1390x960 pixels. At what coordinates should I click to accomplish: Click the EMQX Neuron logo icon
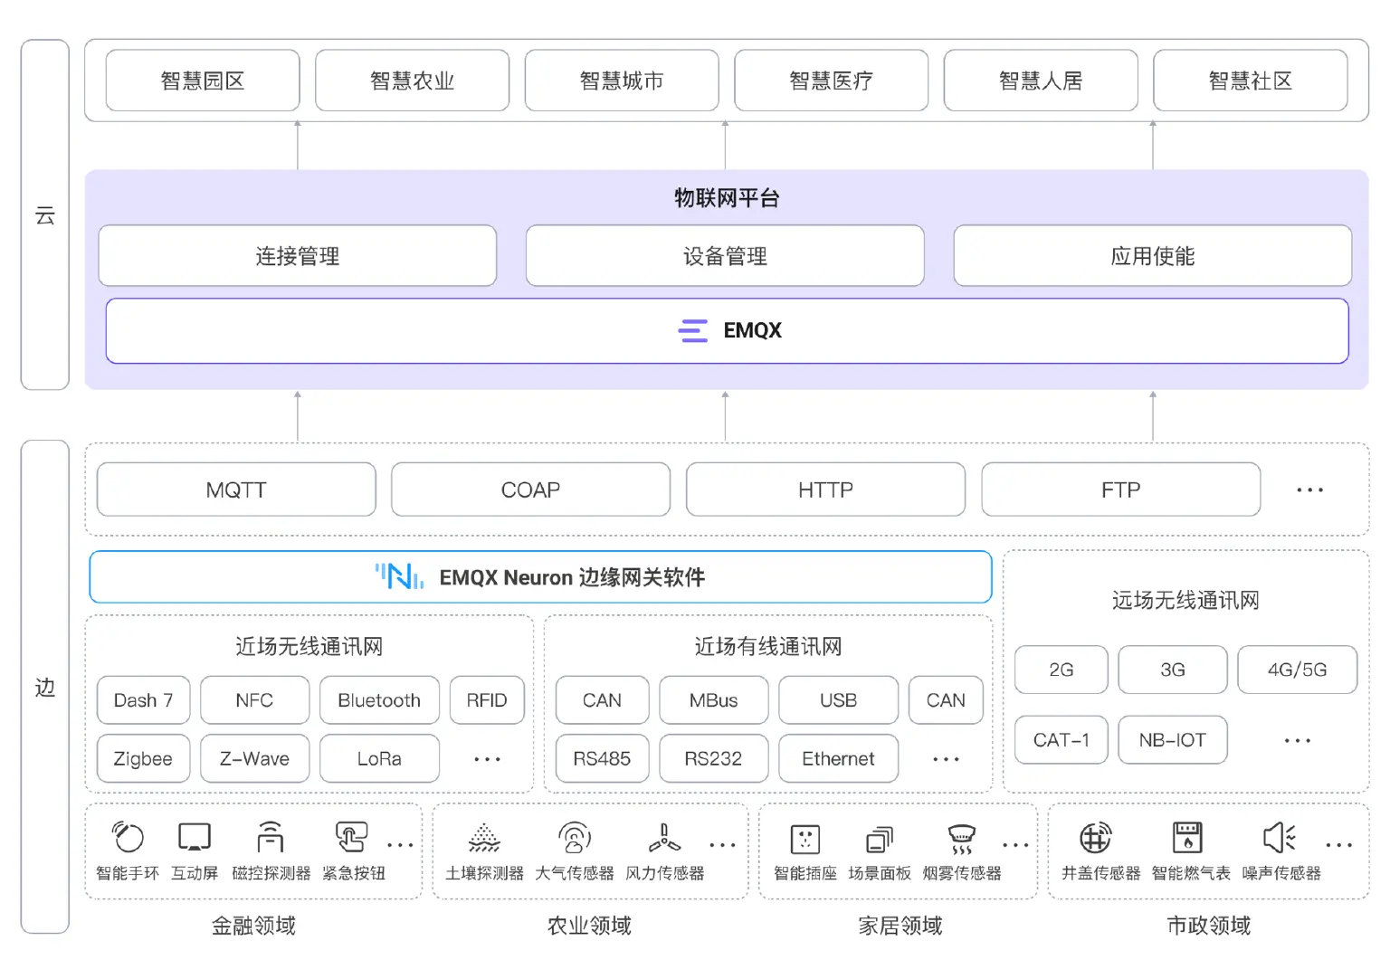399,576
